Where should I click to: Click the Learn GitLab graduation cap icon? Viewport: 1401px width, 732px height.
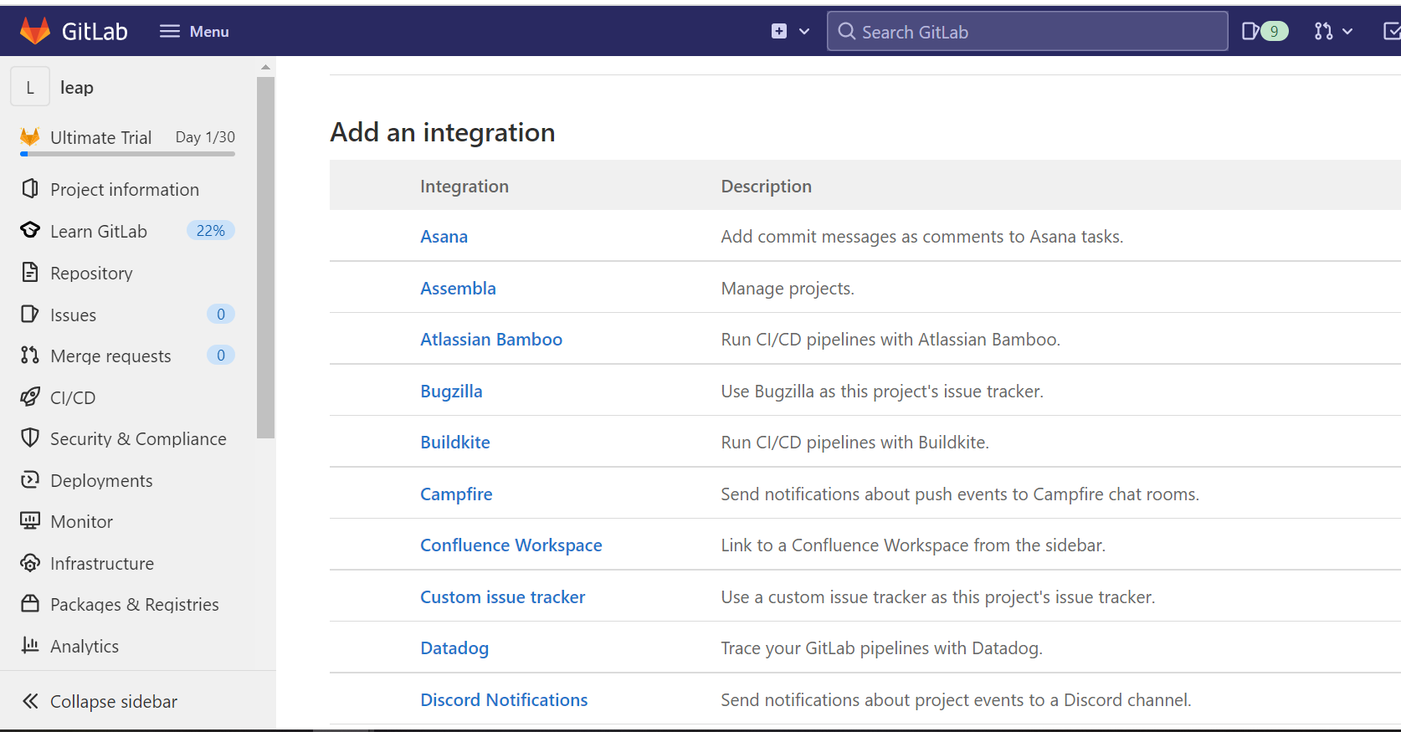[x=30, y=231]
